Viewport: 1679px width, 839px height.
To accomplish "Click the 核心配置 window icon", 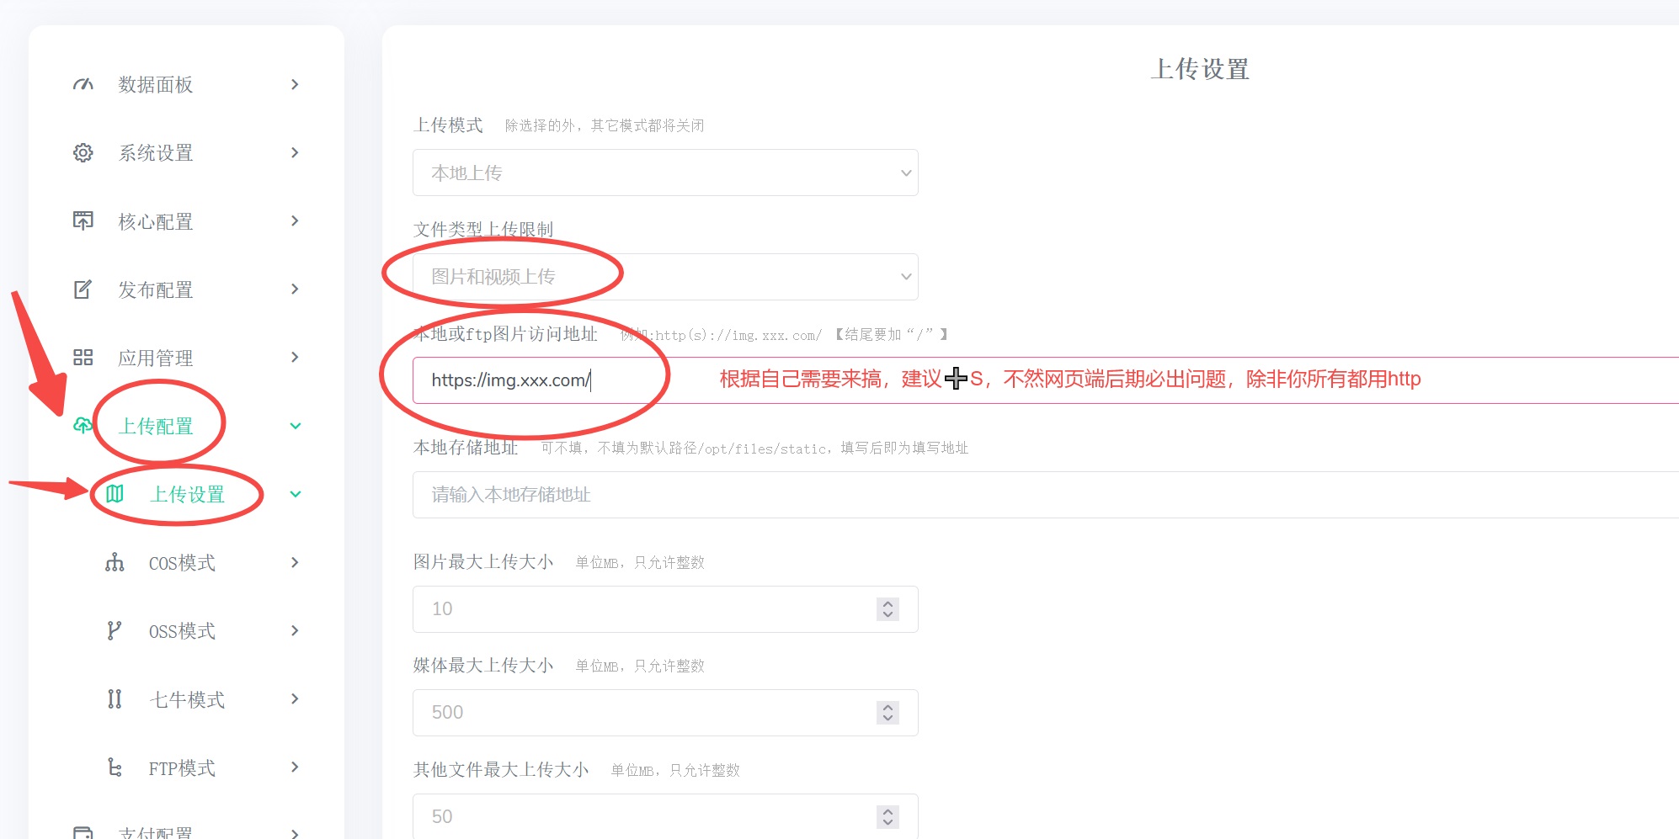I will 83,220.
